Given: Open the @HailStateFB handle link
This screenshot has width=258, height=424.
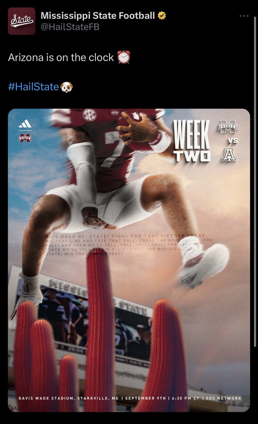Looking at the screenshot, I should pos(70,27).
